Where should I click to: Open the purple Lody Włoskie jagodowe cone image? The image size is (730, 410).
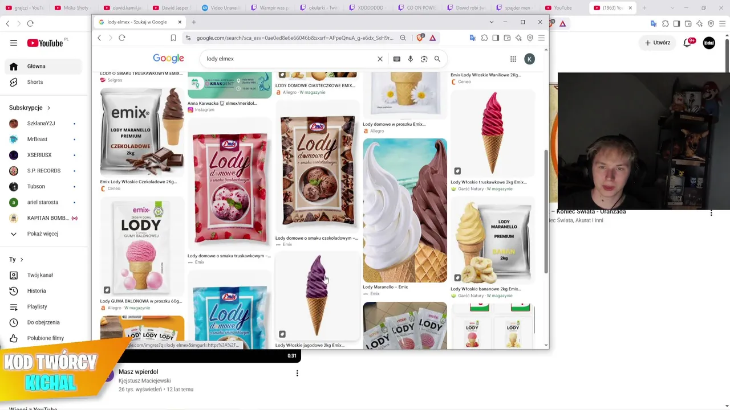coord(318,297)
